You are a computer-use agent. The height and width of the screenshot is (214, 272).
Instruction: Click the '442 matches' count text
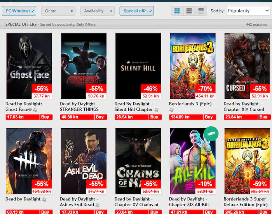click(256, 24)
